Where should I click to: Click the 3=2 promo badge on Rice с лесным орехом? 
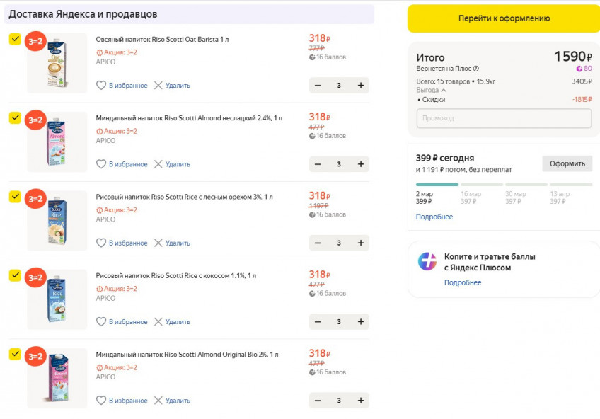35,200
